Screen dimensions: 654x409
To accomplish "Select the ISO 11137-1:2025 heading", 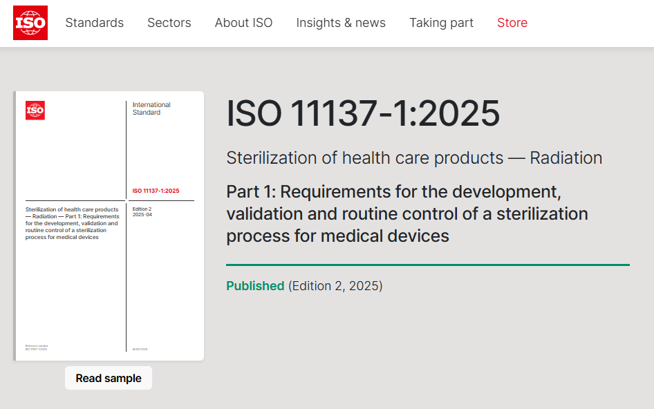I will coord(363,113).
